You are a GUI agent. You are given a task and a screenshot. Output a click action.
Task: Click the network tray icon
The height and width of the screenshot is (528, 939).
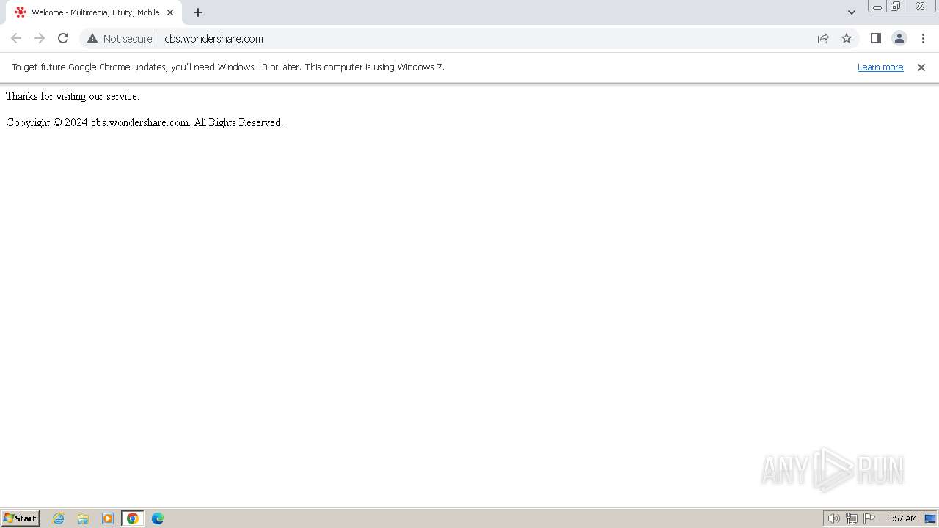coord(852,518)
